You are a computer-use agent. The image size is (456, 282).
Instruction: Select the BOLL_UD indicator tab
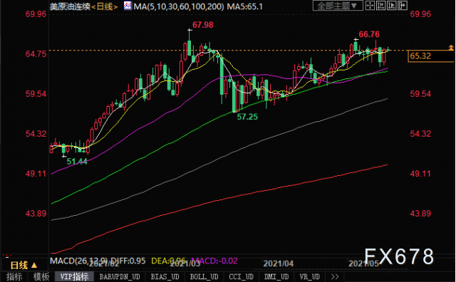(x=204, y=277)
